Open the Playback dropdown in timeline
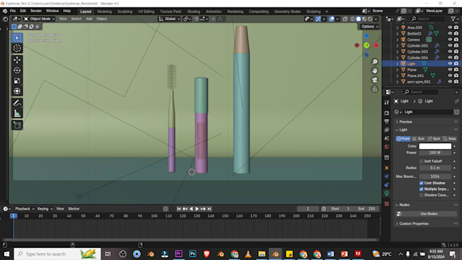 click(24, 209)
